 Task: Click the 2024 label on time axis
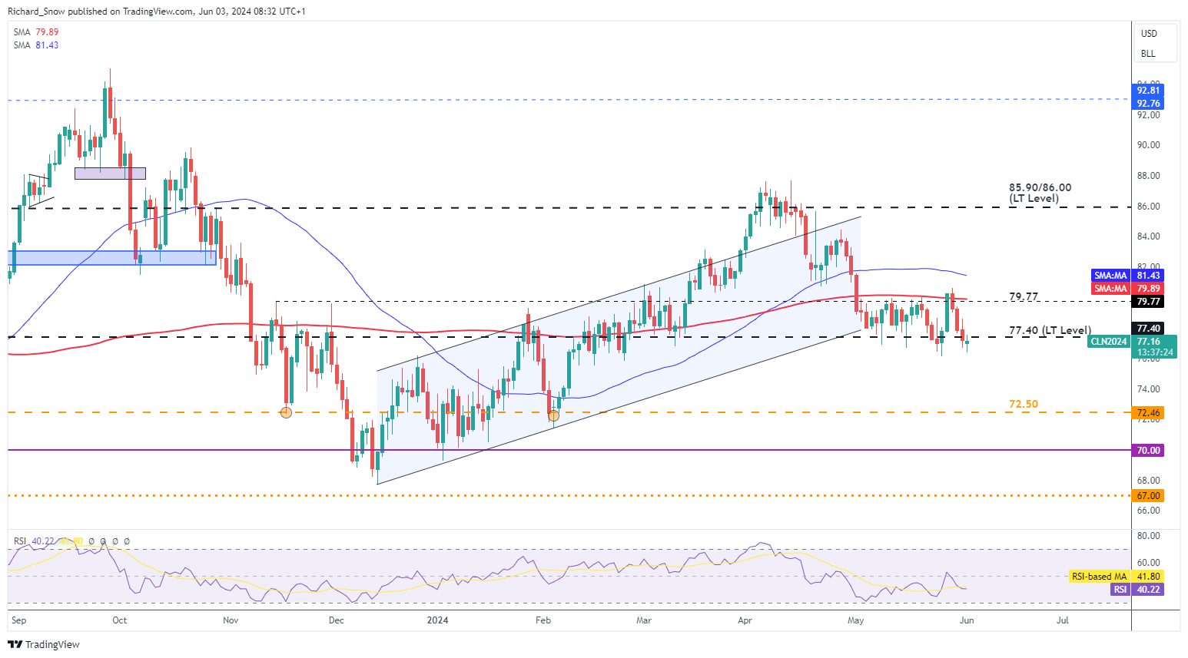[x=438, y=620]
